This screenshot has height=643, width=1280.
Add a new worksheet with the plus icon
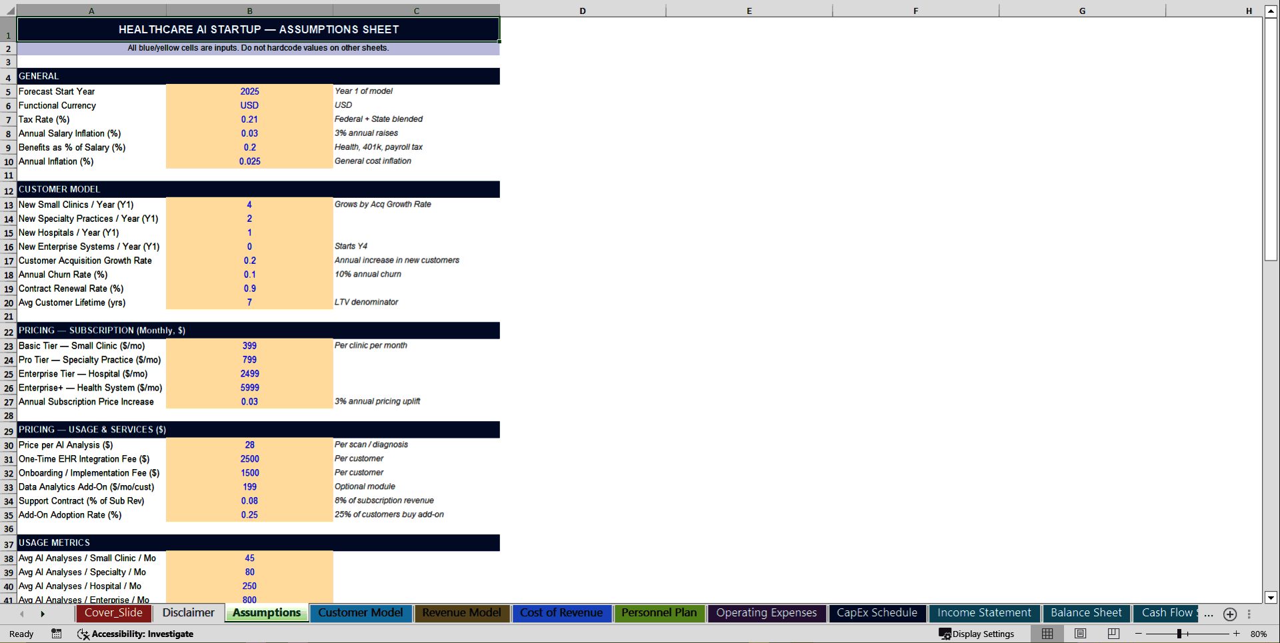click(x=1229, y=614)
